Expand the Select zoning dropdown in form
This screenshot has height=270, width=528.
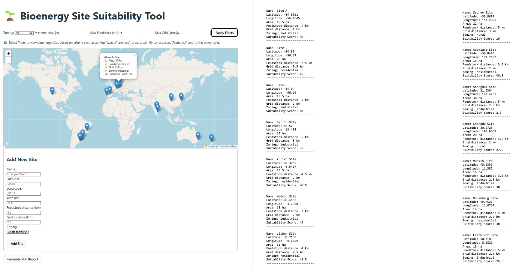(x=17, y=232)
